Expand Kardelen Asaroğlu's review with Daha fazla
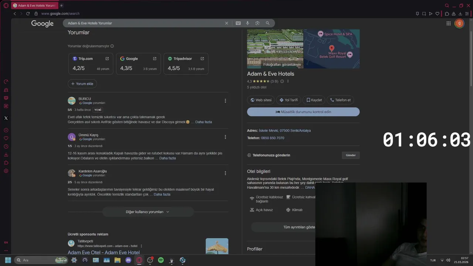This screenshot has height=266, width=473. 162,194
